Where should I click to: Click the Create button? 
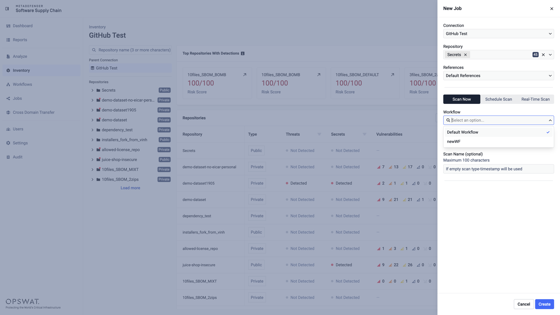click(544, 304)
